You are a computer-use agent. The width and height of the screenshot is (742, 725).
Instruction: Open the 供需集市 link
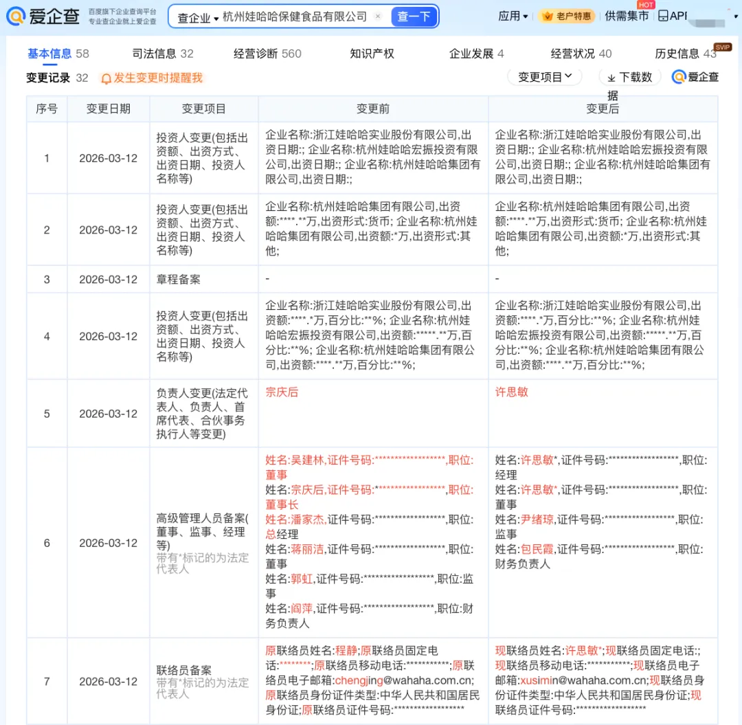627,16
